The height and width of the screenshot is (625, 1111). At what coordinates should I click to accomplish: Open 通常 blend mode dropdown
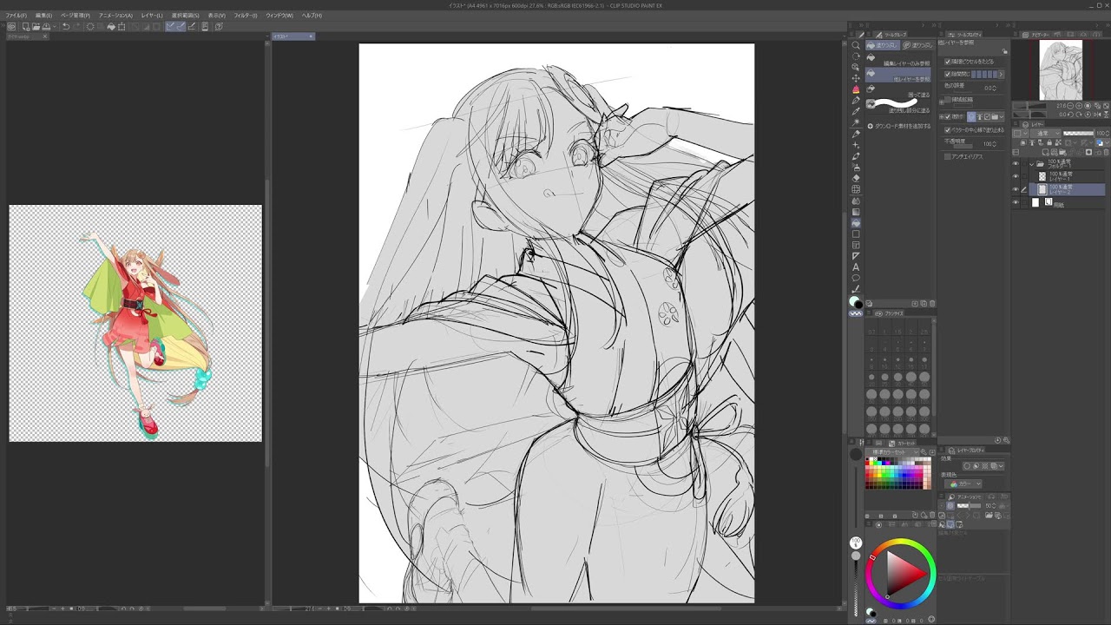click(1046, 134)
